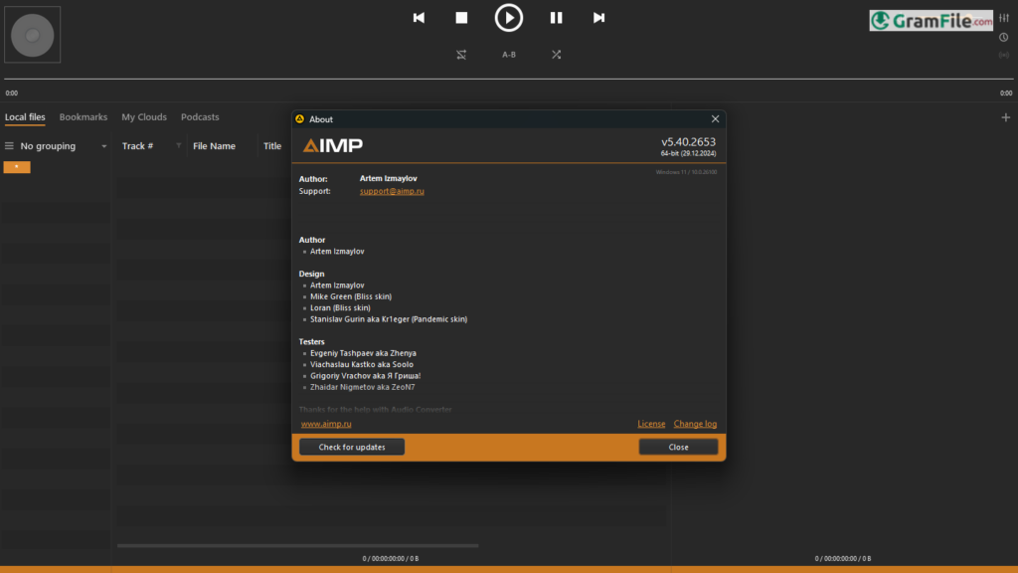The height and width of the screenshot is (573, 1018).
Task: Open the Podcasts tab
Action: click(200, 117)
